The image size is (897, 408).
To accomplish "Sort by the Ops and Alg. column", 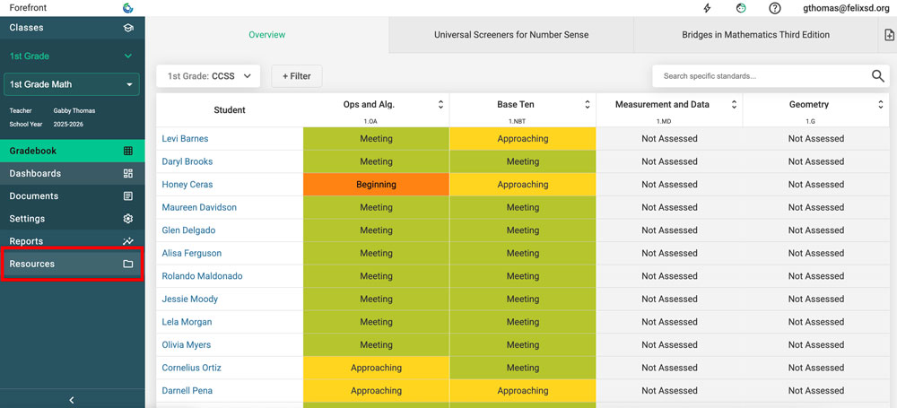I will click(440, 105).
